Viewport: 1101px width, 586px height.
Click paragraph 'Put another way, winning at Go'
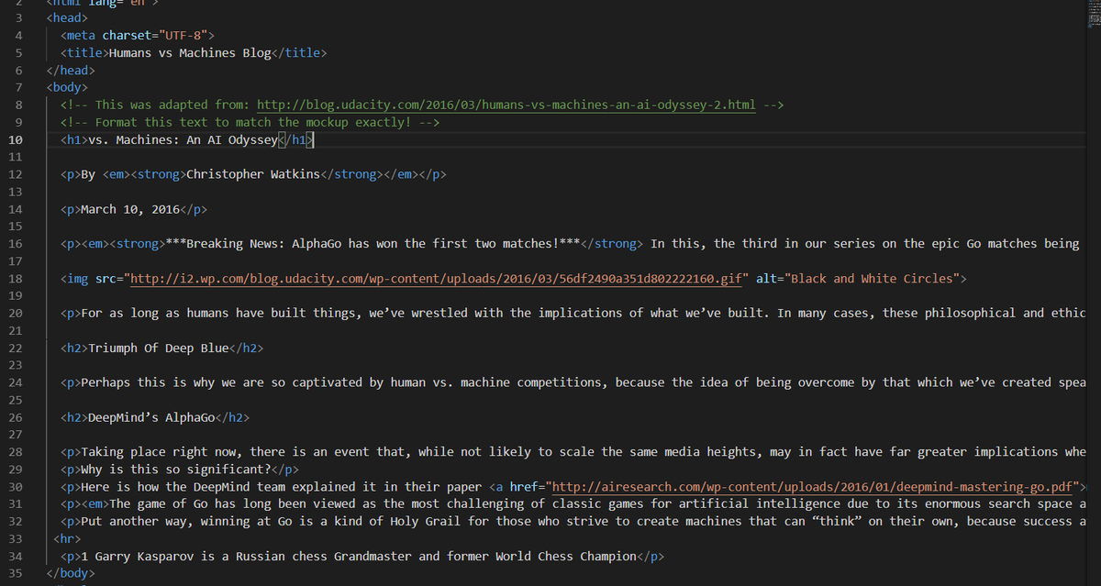click(186, 521)
